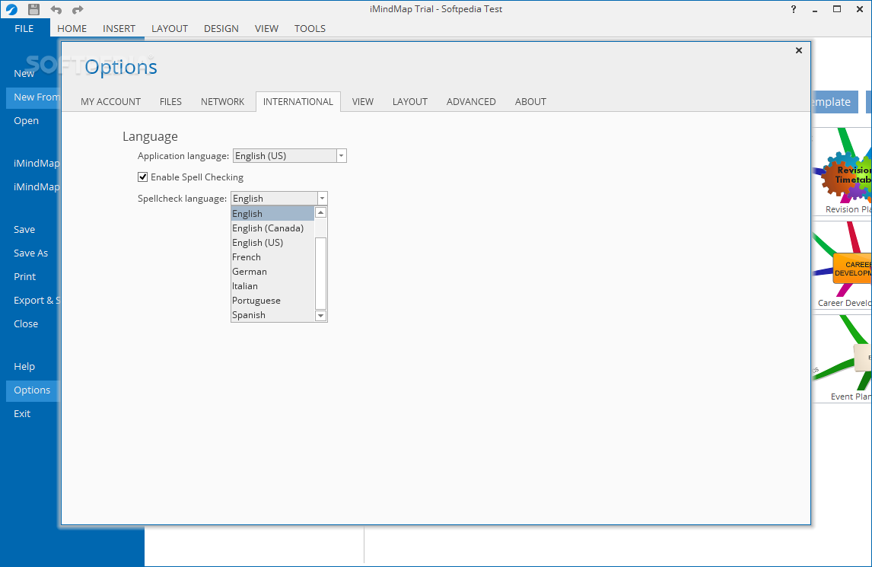
Task: Select Spanish spellcheck language
Action: (x=272, y=315)
